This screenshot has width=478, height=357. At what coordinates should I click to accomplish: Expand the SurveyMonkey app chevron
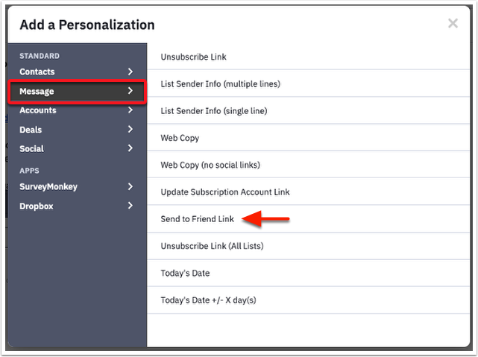[x=130, y=186]
